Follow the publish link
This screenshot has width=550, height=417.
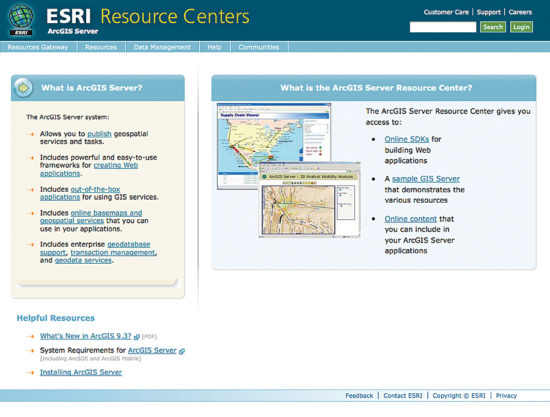99,134
